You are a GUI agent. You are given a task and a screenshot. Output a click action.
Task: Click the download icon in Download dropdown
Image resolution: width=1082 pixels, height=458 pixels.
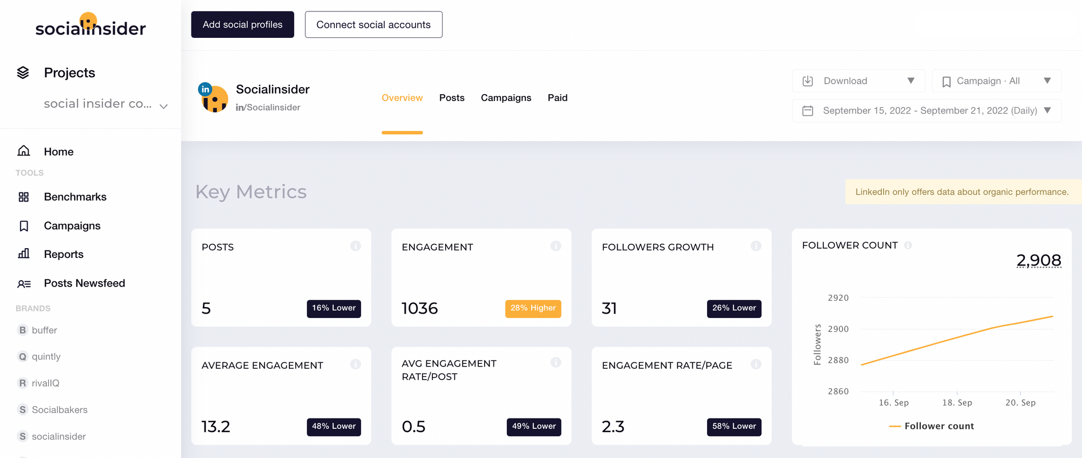pos(808,81)
